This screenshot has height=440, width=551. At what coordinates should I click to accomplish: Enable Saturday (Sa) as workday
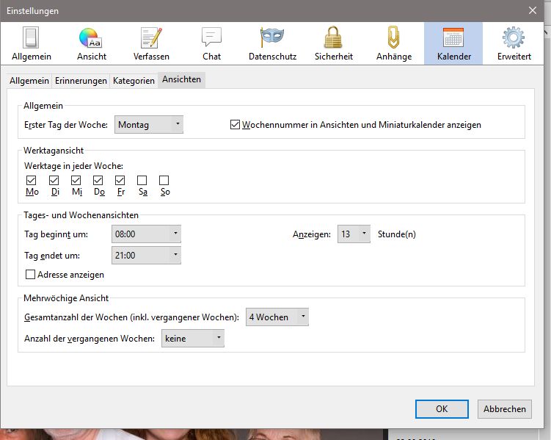click(142, 180)
